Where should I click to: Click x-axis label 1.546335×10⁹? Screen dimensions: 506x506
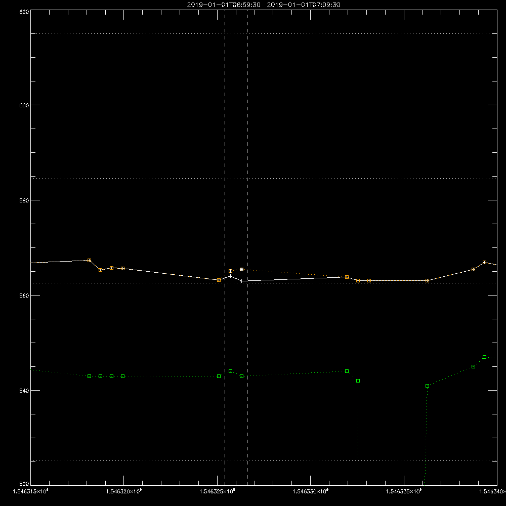(404, 491)
